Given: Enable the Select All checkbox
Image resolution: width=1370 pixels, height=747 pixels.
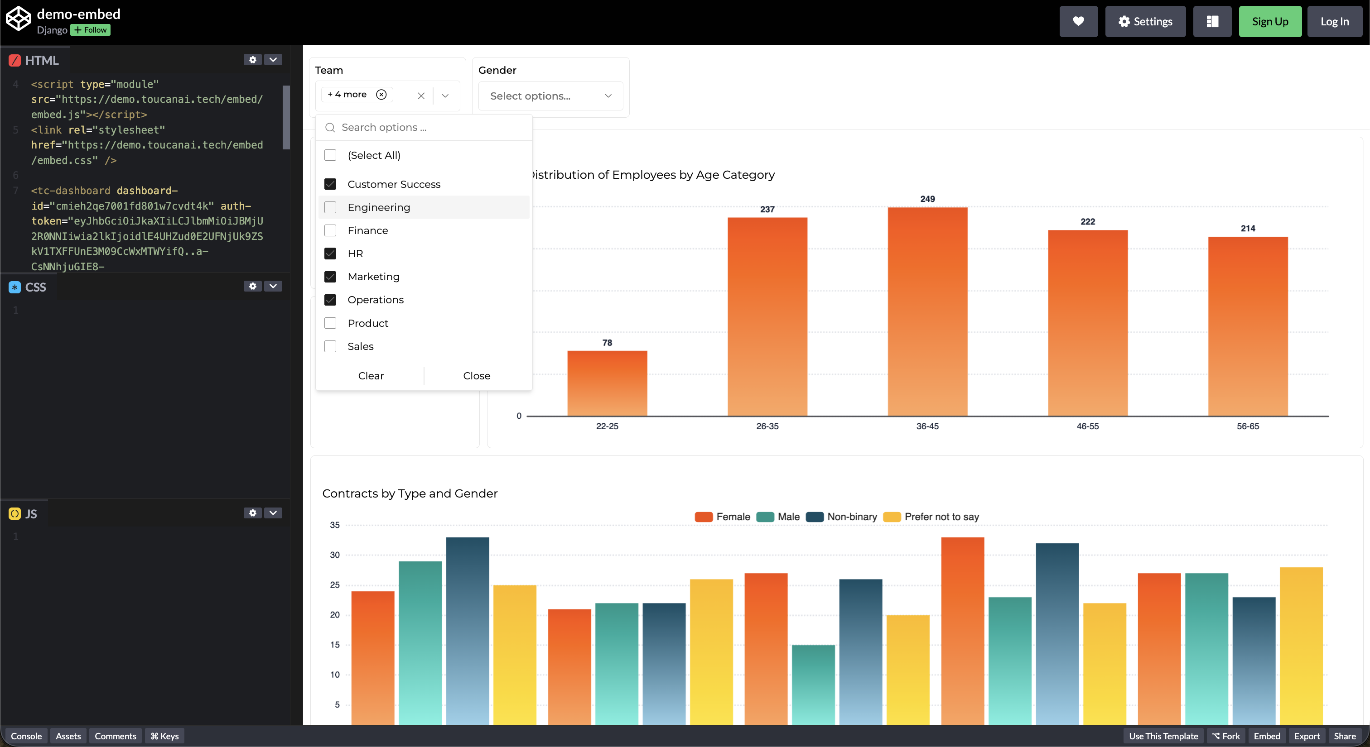Looking at the screenshot, I should point(330,155).
